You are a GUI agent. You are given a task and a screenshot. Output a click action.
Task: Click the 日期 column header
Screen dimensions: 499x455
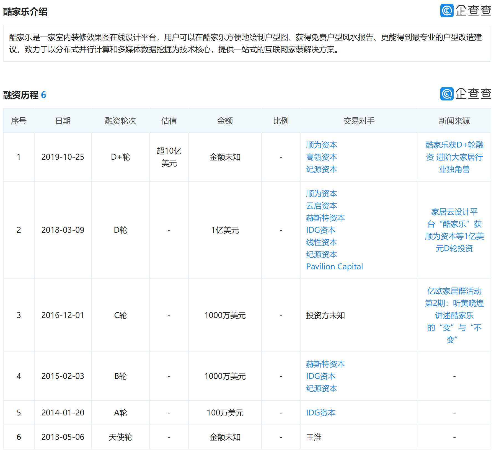(63, 121)
